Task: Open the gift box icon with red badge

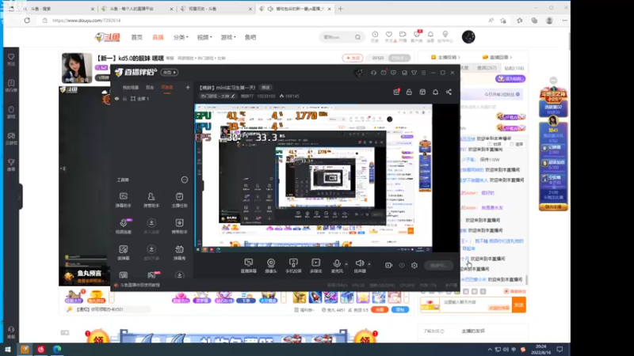Action: tap(396, 92)
